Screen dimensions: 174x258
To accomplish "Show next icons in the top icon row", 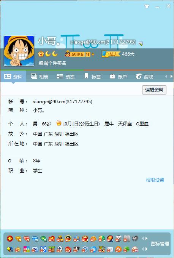I will click(146, 239).
